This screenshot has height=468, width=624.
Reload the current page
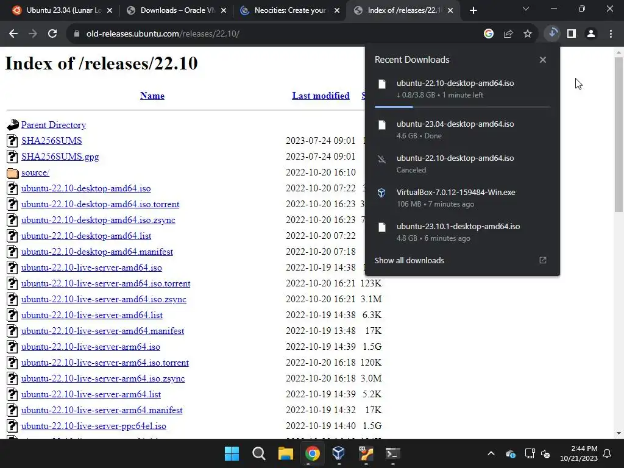click(x=52, y=34)
